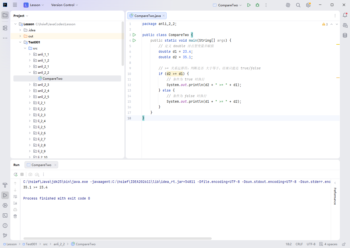Go to previous highlighted problem arrow

332,24
